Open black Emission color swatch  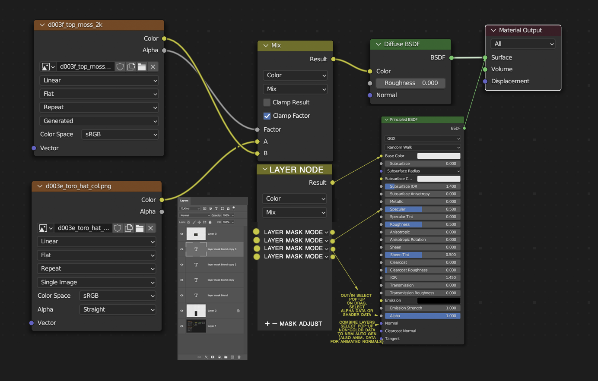click(x=439, y=300)
